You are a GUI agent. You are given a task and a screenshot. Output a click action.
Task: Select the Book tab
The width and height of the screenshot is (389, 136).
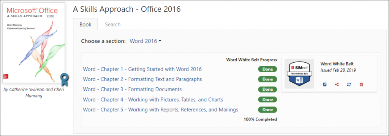(x=85, y=25)
